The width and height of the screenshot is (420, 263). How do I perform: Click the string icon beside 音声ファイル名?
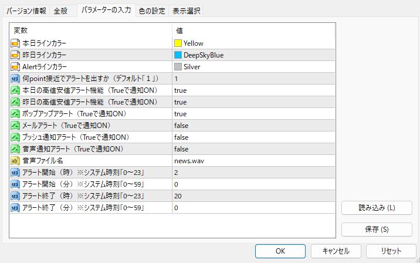tap(16, 161)
